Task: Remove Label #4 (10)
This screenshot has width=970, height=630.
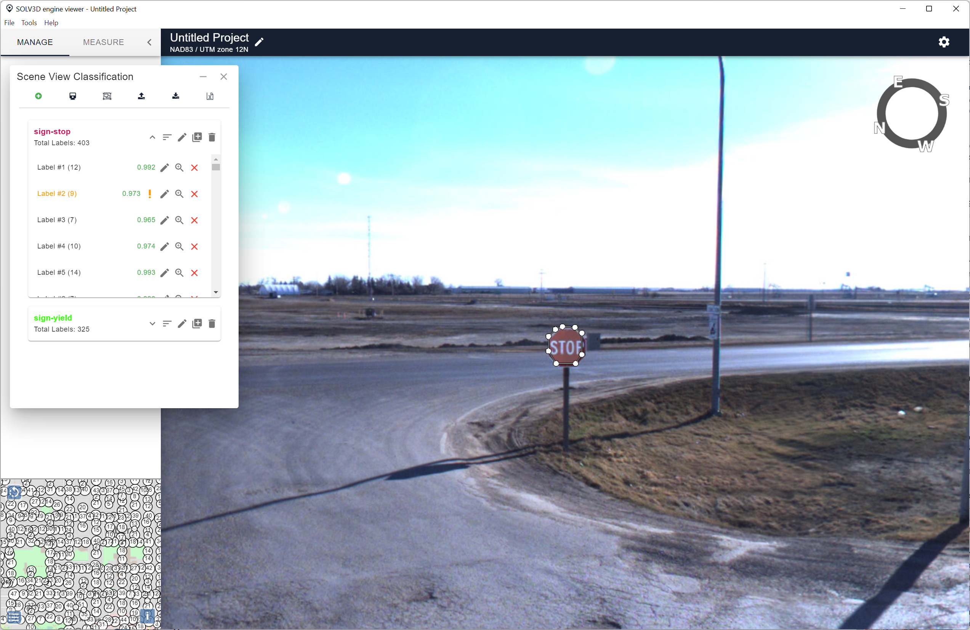Action: pyautogui.click(x=194, y=247)
